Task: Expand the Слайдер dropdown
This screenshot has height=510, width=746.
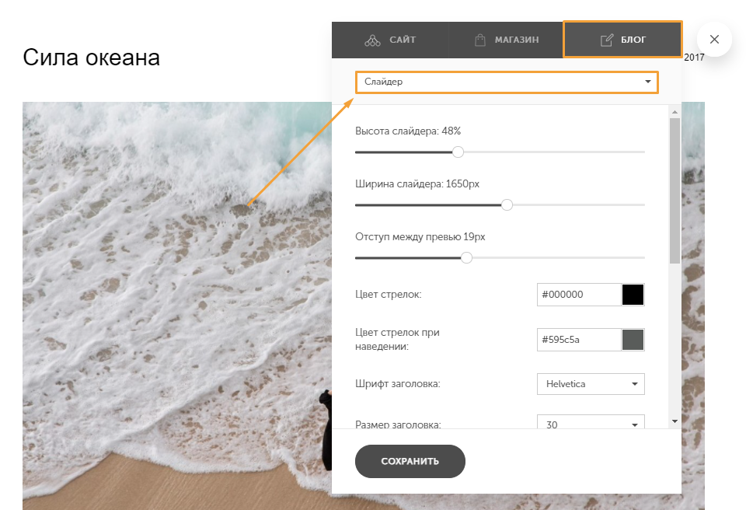Action: [x=507, y=82]
